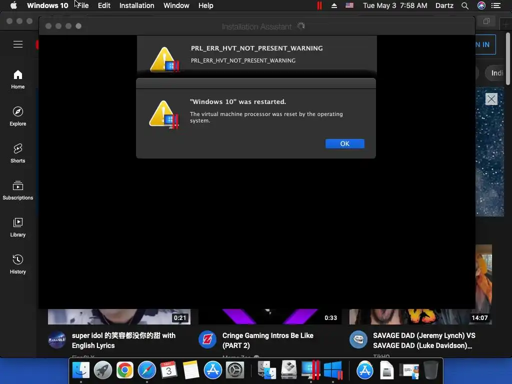Click the YouTube SIGN IN button

(x=485, y=44)
